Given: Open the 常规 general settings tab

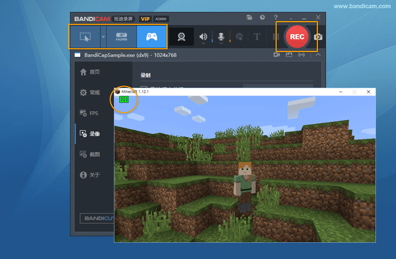Looking at the screenshot, I should (90, 93).
